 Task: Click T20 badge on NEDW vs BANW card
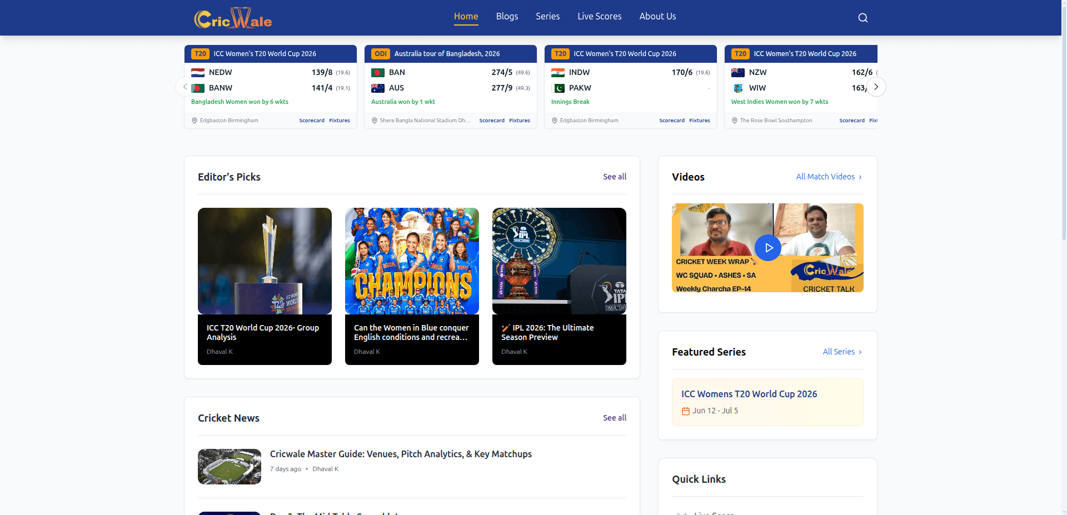[x=200, y=54]
